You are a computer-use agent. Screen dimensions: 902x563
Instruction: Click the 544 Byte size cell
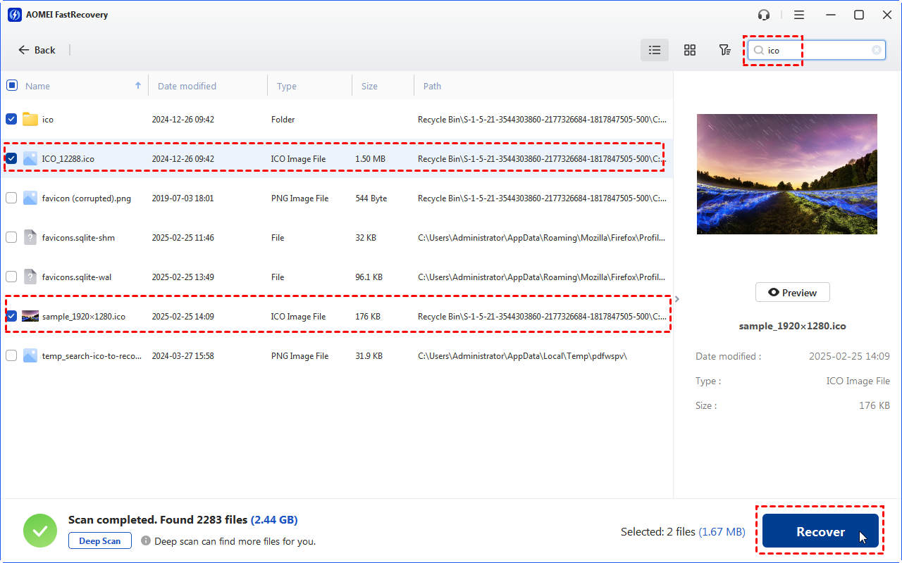(x=371, y=198)
